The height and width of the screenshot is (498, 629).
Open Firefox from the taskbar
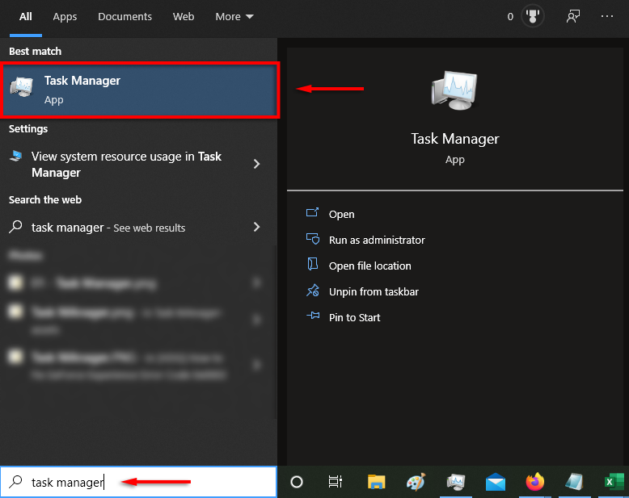pyautogui.click(x=534, y=482)
